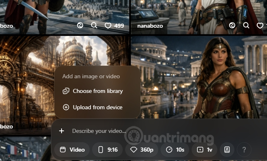Click the heart icon on nanabozo's top right post
The width and height of the screenshot is (267, 161).
tap(260, 26)
